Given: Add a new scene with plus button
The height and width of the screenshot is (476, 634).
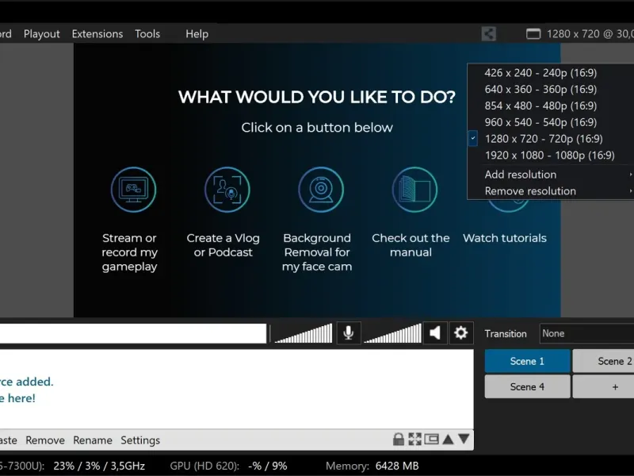Looking at the screenshot, I should coord(603,386).
